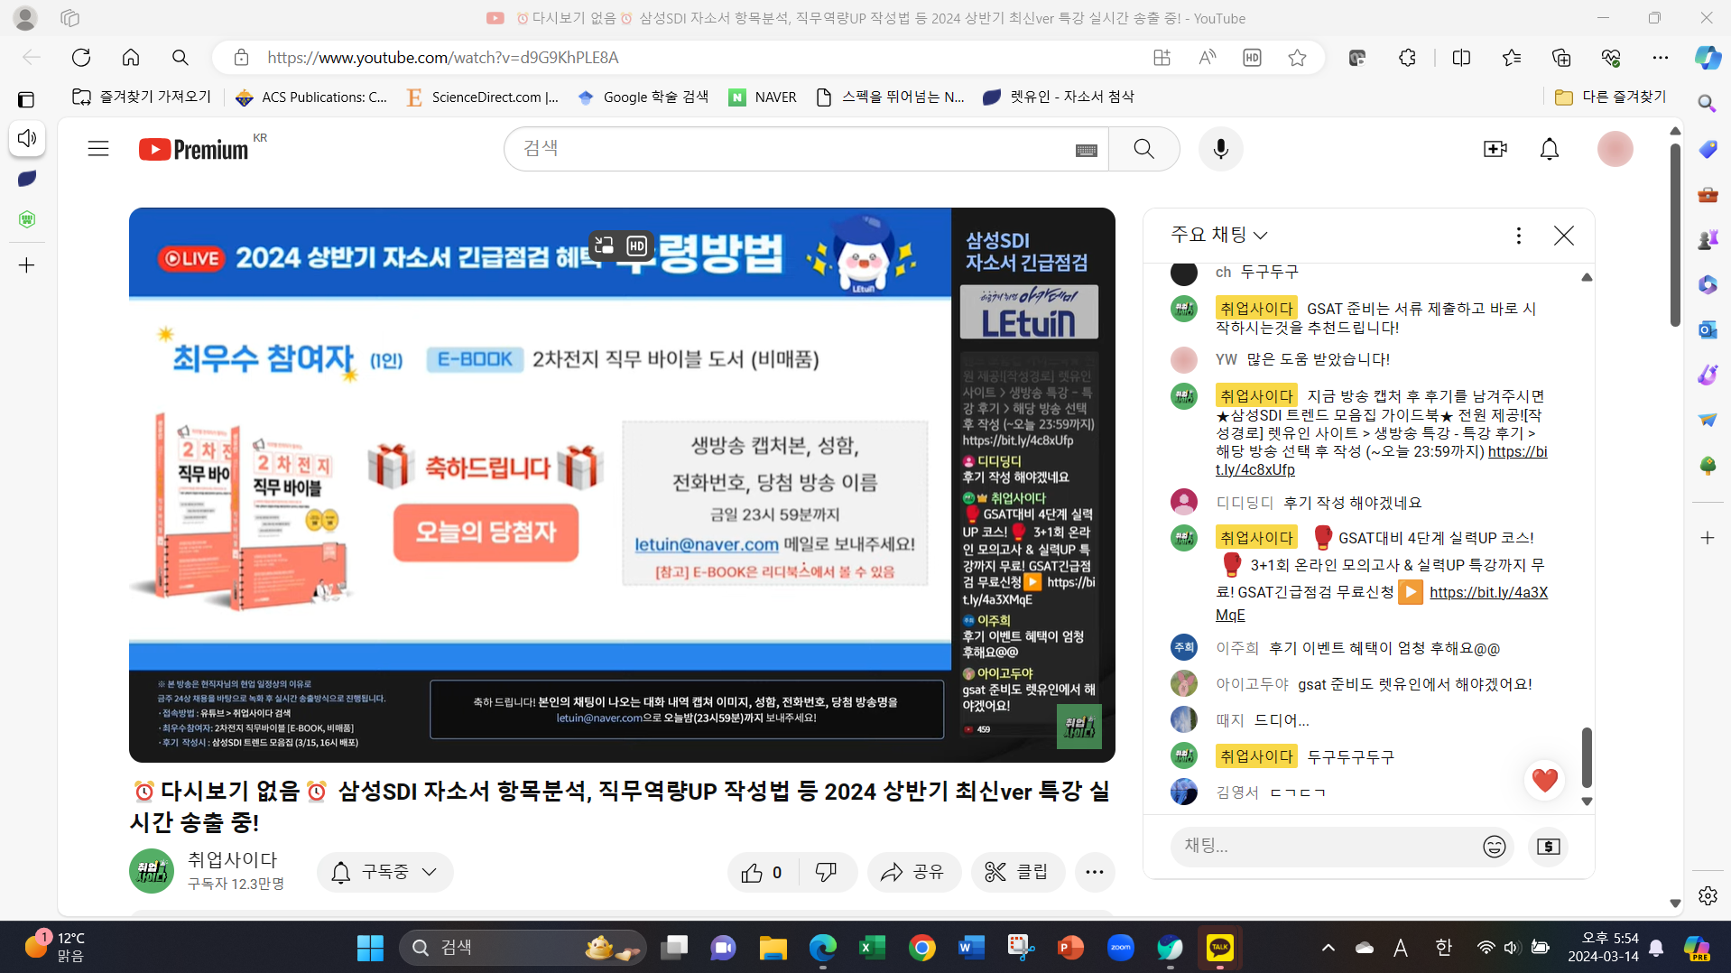The image size is (1731, 973).
Task: Send a heart reaction in chat
Action: point(1544,780)
